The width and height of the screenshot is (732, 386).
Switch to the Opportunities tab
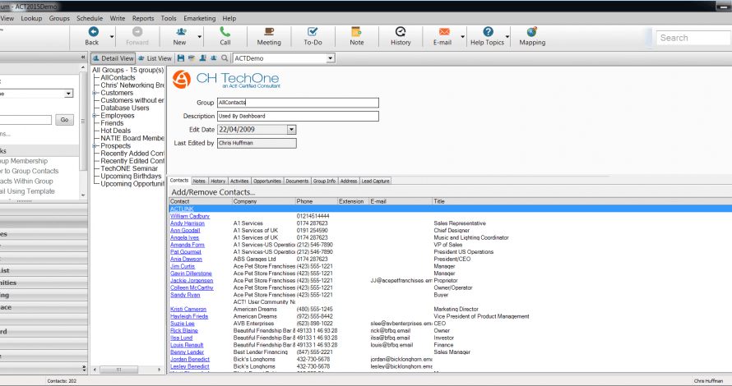[267, 181]
